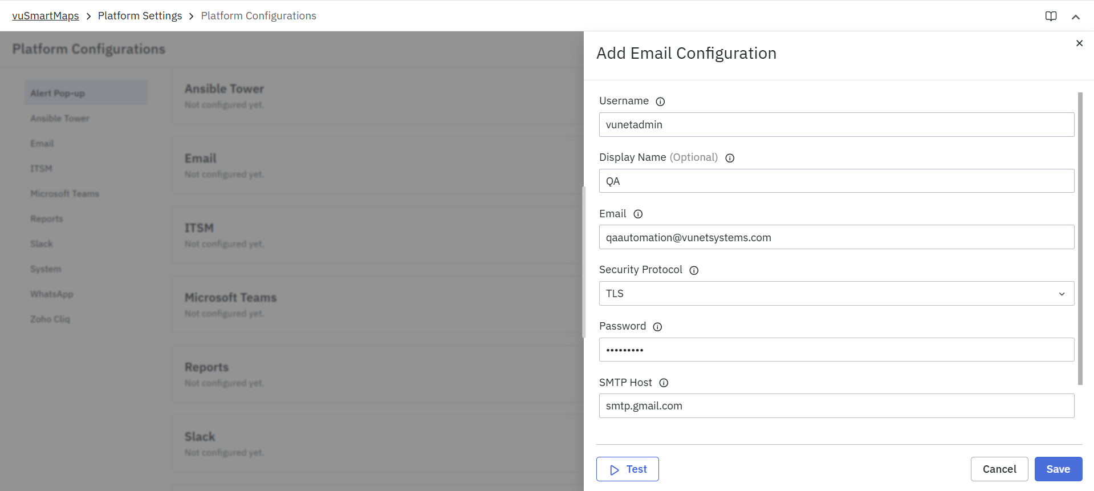Click the form's vertical scrollbar

(x=1080, y=238)
